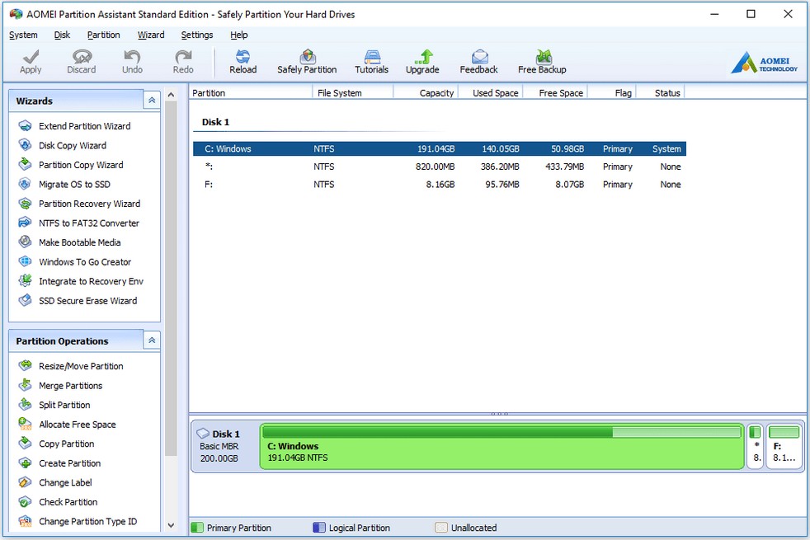Click the Split Partition icon
The image size is (810, 540).
[x=25, y=405]
